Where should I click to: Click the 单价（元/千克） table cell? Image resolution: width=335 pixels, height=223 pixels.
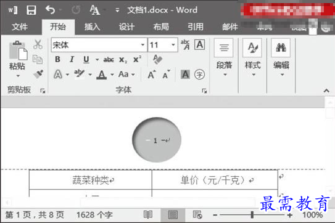coord(215,180)
